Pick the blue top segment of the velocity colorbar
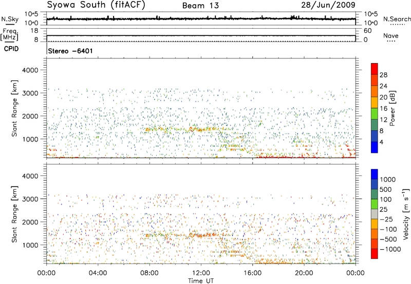Screen dimensions: 411x284 coord(375,174)
